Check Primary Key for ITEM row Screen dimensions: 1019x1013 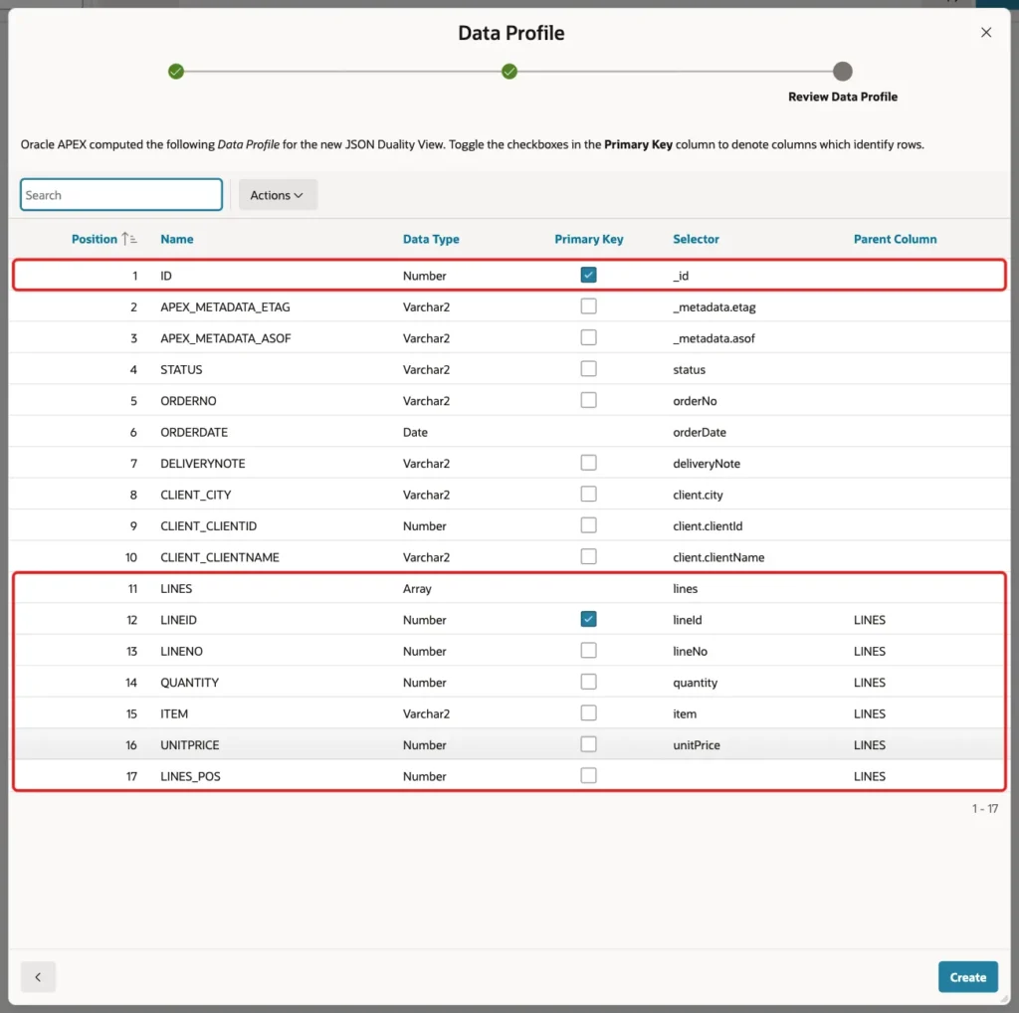588,712
